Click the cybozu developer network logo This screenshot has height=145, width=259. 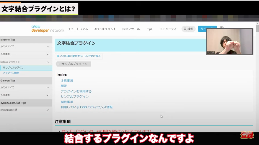[x=48, y=29]
